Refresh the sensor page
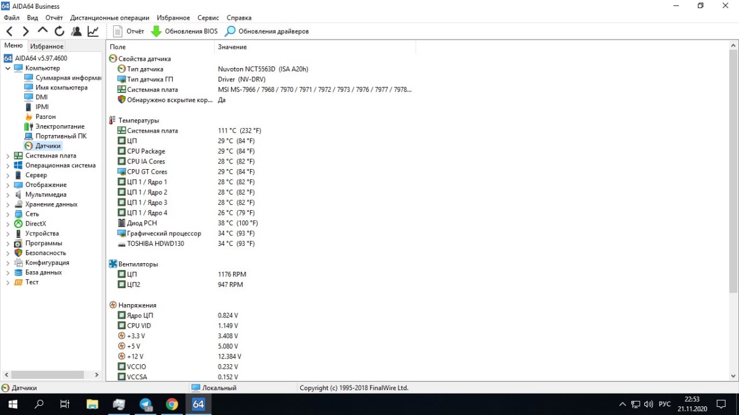 click(x=59, y=31)
